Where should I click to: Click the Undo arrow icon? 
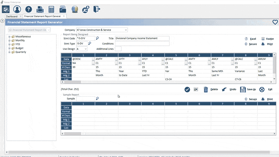(224, 89)
